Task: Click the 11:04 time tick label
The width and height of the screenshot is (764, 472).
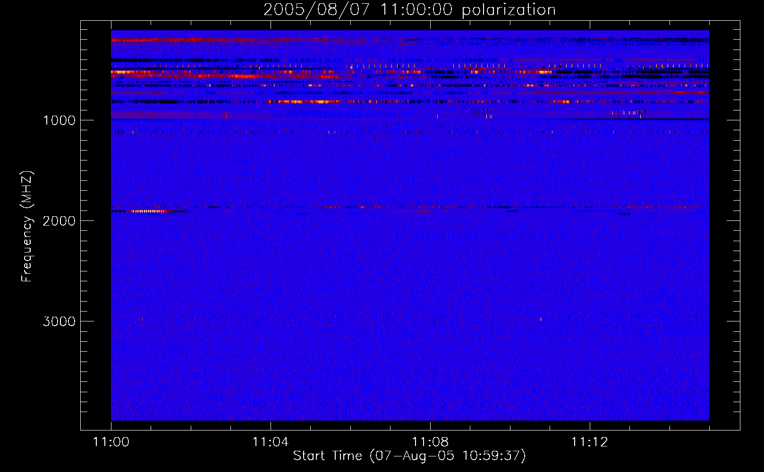Action: click(271, 442)
